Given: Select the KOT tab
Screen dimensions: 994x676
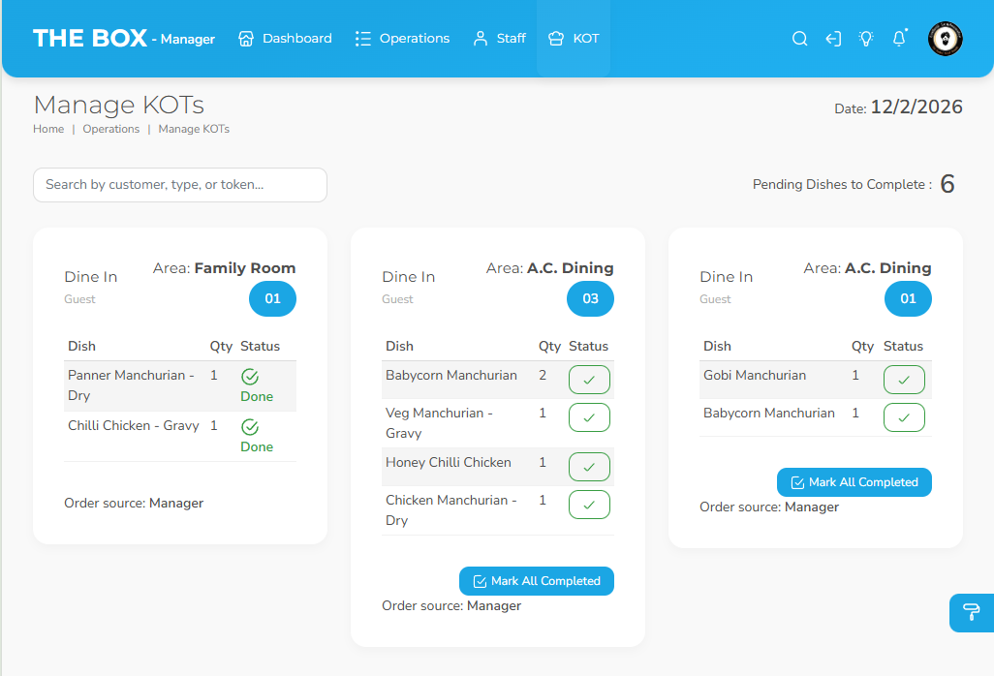Looking at the screenshot, I should click(574, 39).
